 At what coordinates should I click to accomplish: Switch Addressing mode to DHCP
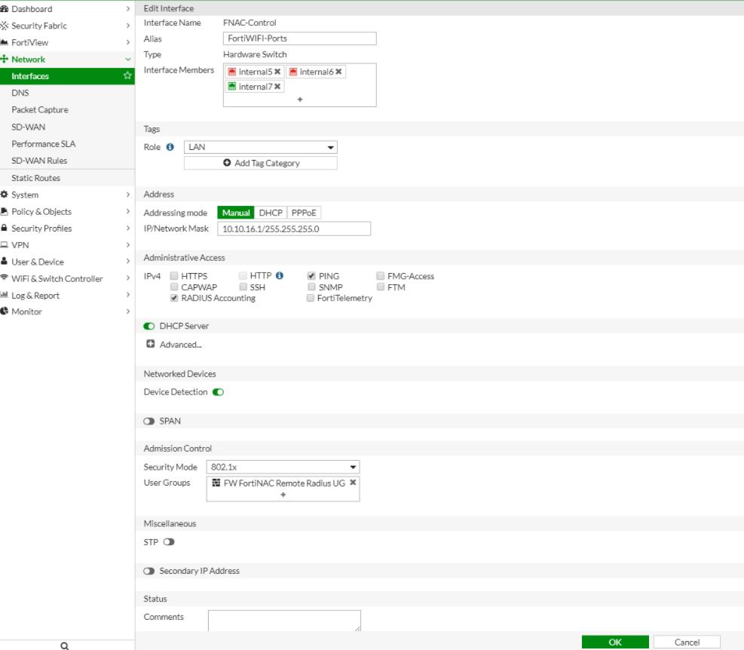271,212
